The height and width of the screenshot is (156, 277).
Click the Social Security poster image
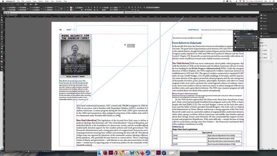pos(75,56)
